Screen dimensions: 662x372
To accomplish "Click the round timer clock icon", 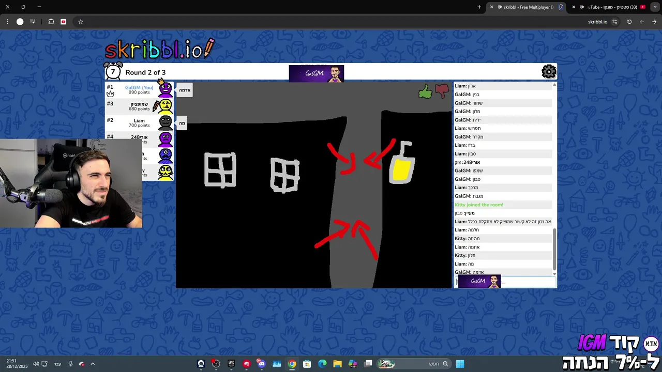I will coord(113,71).
